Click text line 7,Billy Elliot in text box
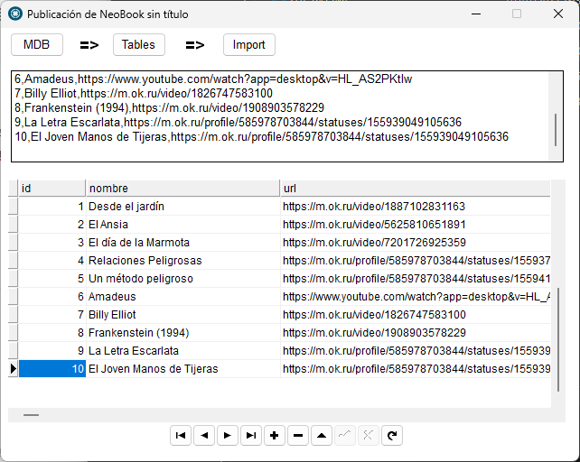 click(144, 94)
